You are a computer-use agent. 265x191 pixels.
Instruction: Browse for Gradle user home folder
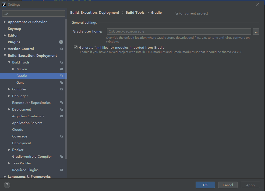pyautogui.click(x=256, y=31)
